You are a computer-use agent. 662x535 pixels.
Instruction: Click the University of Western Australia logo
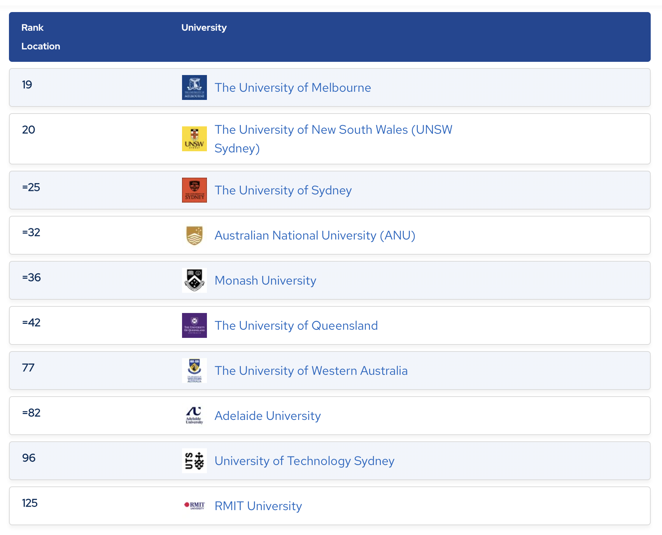click(x=194, y=371)
